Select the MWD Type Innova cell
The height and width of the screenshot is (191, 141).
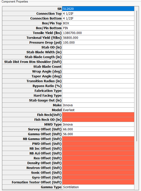click(98, 125)
